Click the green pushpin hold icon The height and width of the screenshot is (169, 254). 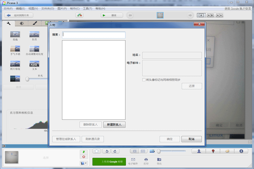84,152
